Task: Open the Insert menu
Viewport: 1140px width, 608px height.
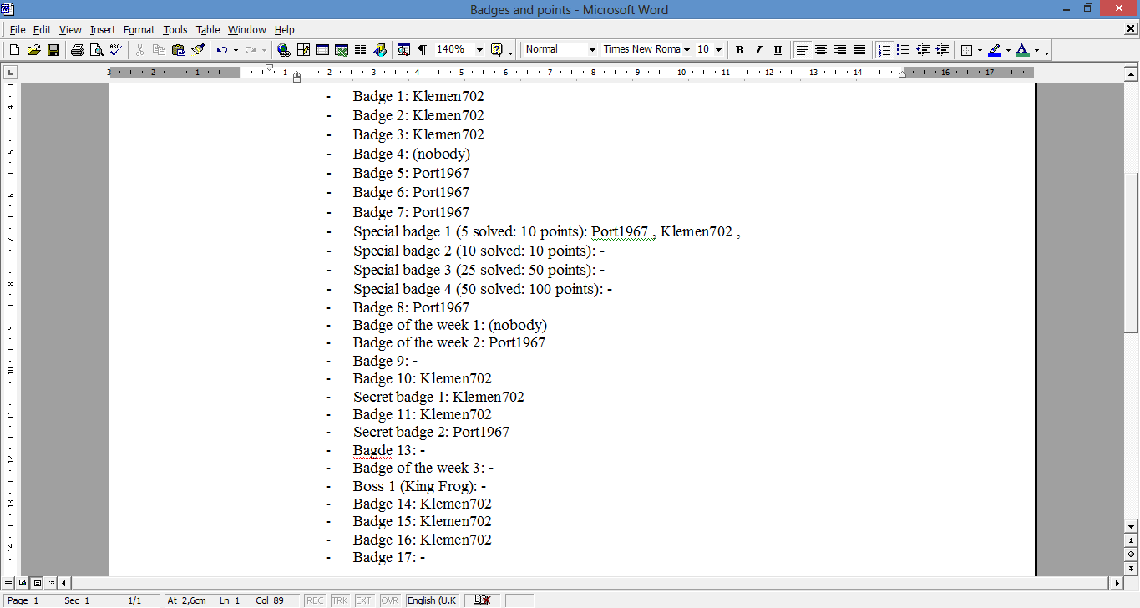Action: click(x=103, y=29)
